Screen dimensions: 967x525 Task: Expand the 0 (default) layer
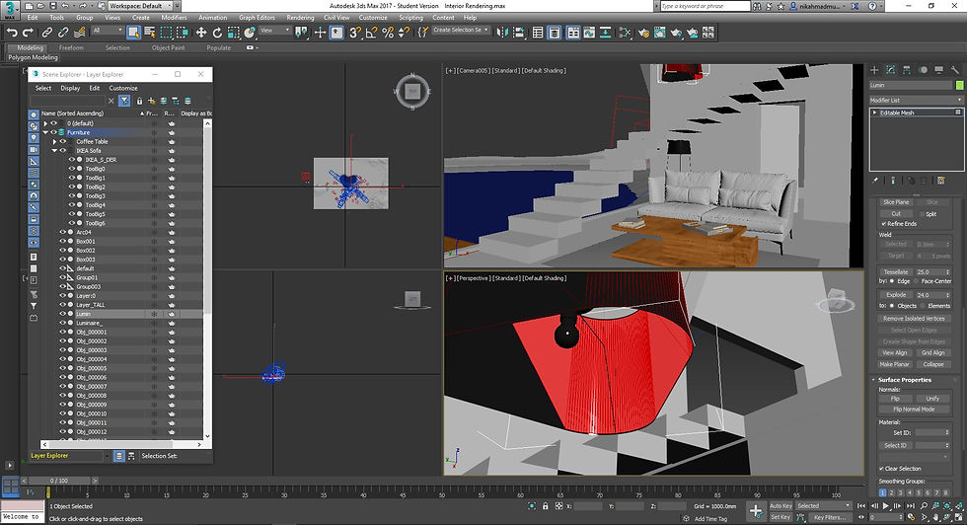45,123
